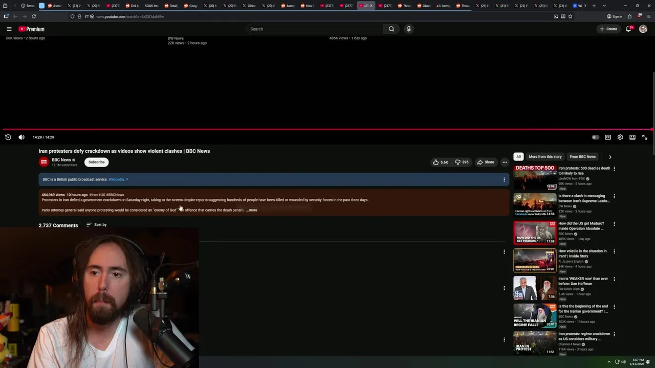Viewport: 655px width, 368px height.
Task: Focus the YouTube search field
Action: click(x=315, y=29)
